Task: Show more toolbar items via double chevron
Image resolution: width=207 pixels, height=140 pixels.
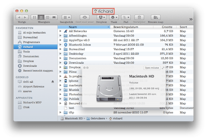Action: coord(191,19)
